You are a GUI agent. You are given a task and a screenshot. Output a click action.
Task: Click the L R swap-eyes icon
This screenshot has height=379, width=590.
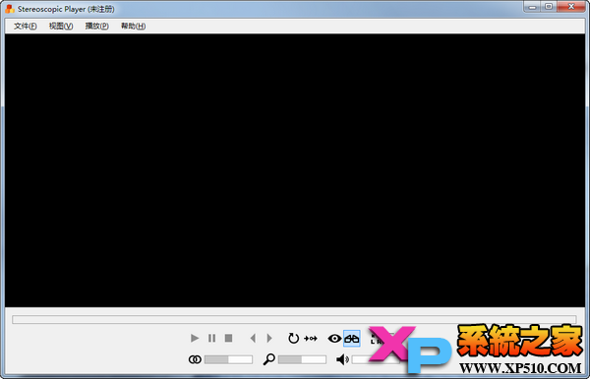click(x=376, y=339)
